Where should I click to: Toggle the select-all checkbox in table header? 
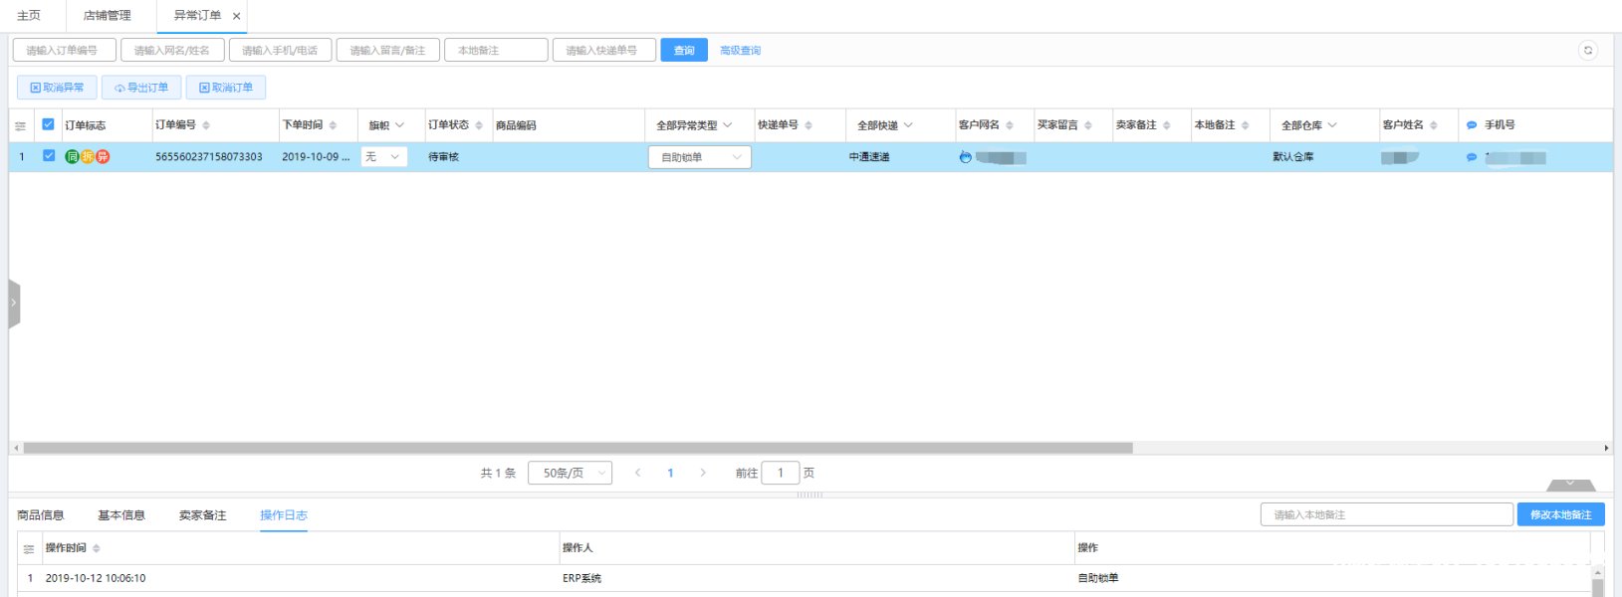tap(48, 124)
